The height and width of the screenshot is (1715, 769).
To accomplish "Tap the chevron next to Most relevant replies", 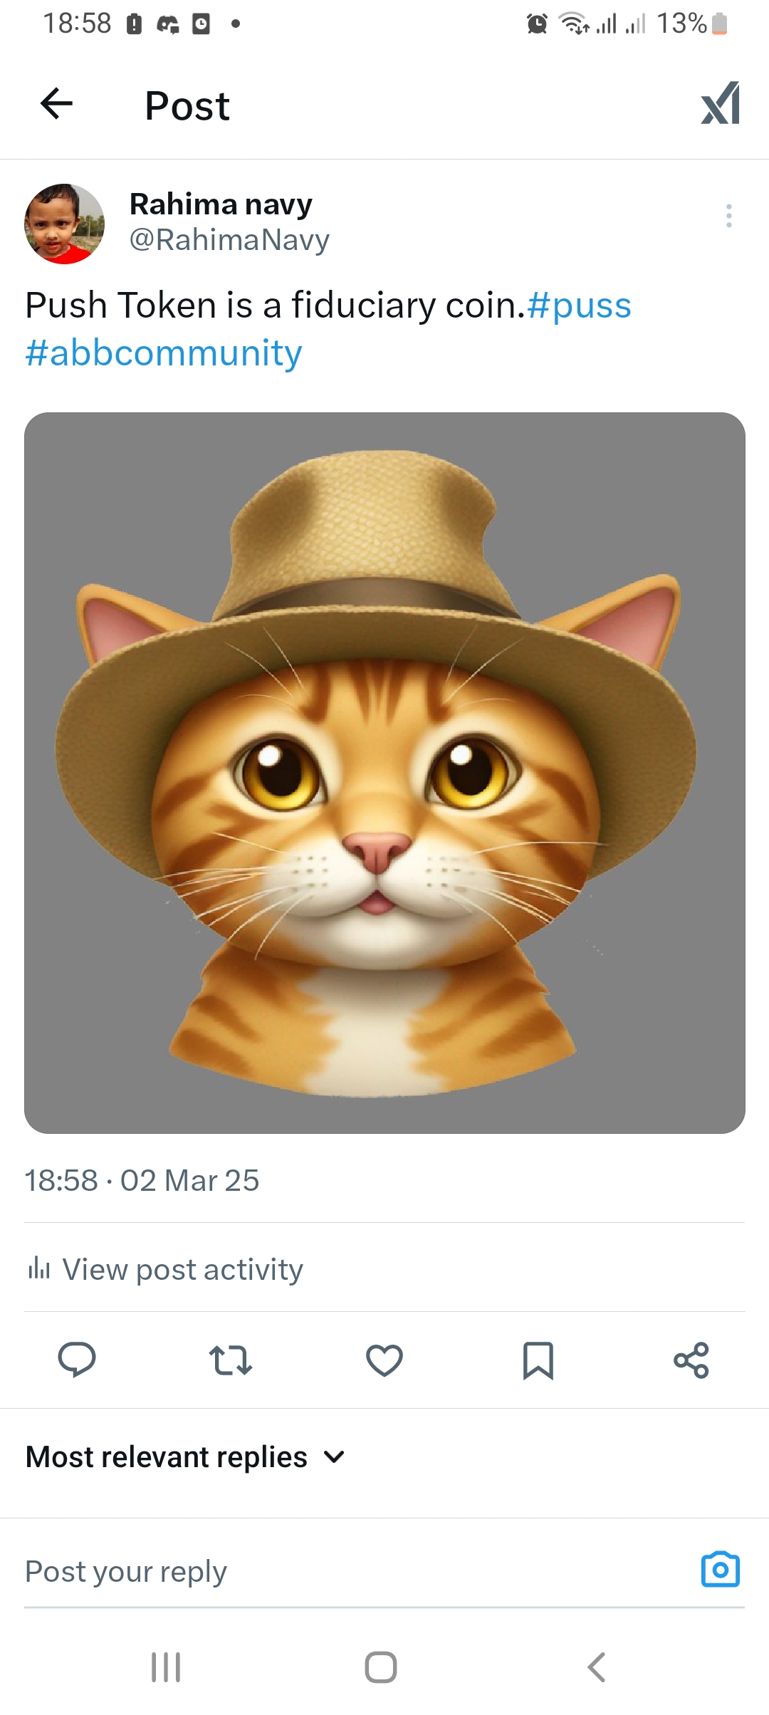I will click(x=334, y=1457).
